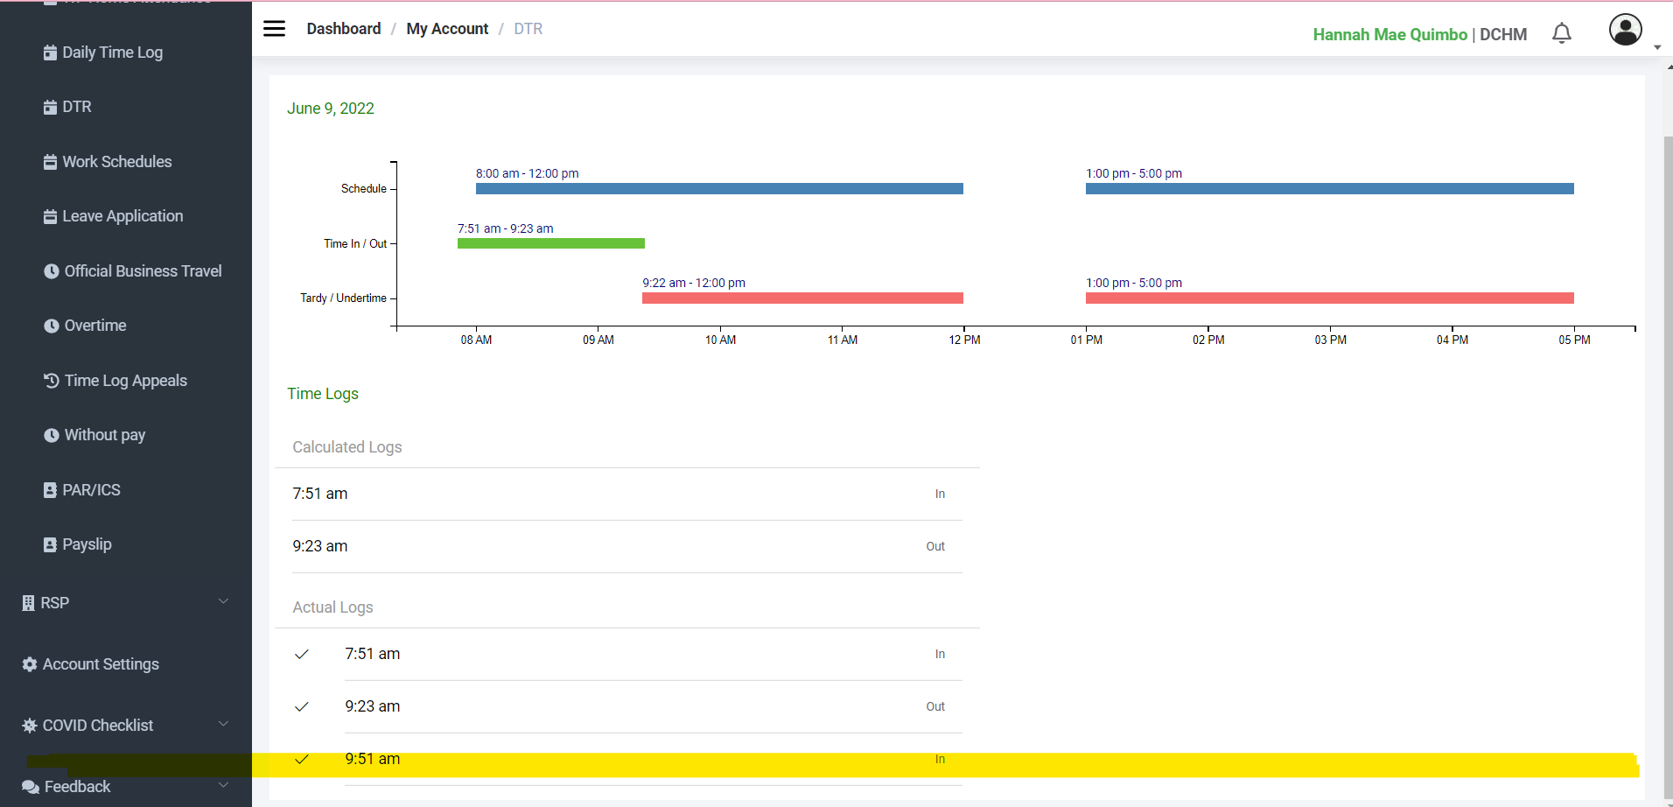Viewport: 1673px width, 807px height.
Task: Open Leave Application in the sidebar
Action: point(122,216)
